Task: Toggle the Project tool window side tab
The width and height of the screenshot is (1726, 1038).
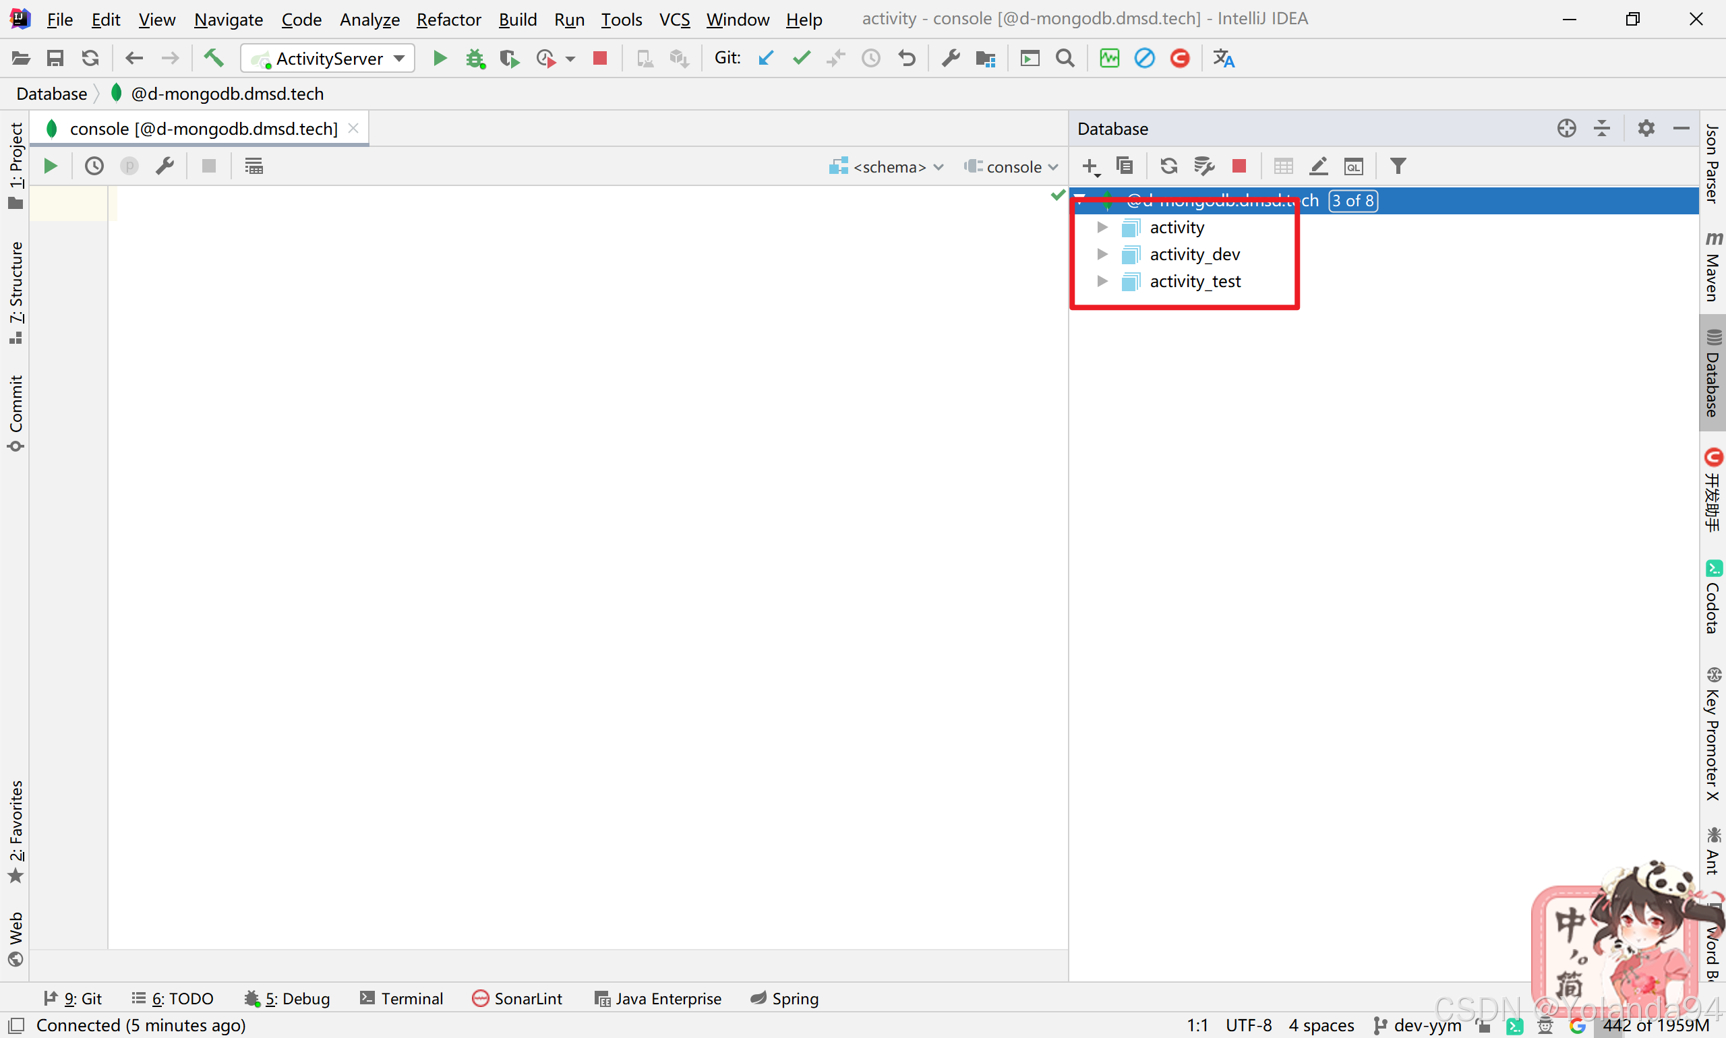Action: pyautogui.click(x=16, y=165)
